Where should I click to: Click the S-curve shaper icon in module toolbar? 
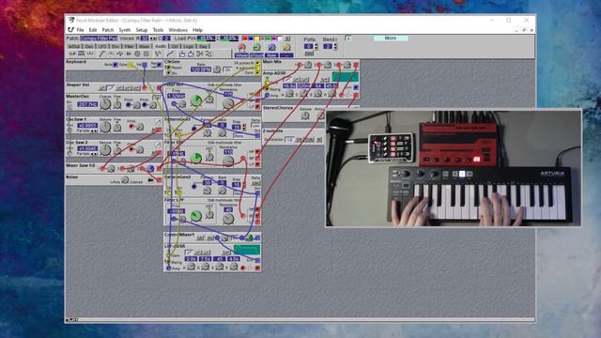point(101,54)
